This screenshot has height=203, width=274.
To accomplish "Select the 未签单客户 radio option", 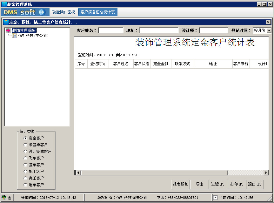I will point(25,145).
